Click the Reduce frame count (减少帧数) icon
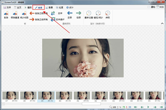The image size is (166, 110). pos(24,13)
